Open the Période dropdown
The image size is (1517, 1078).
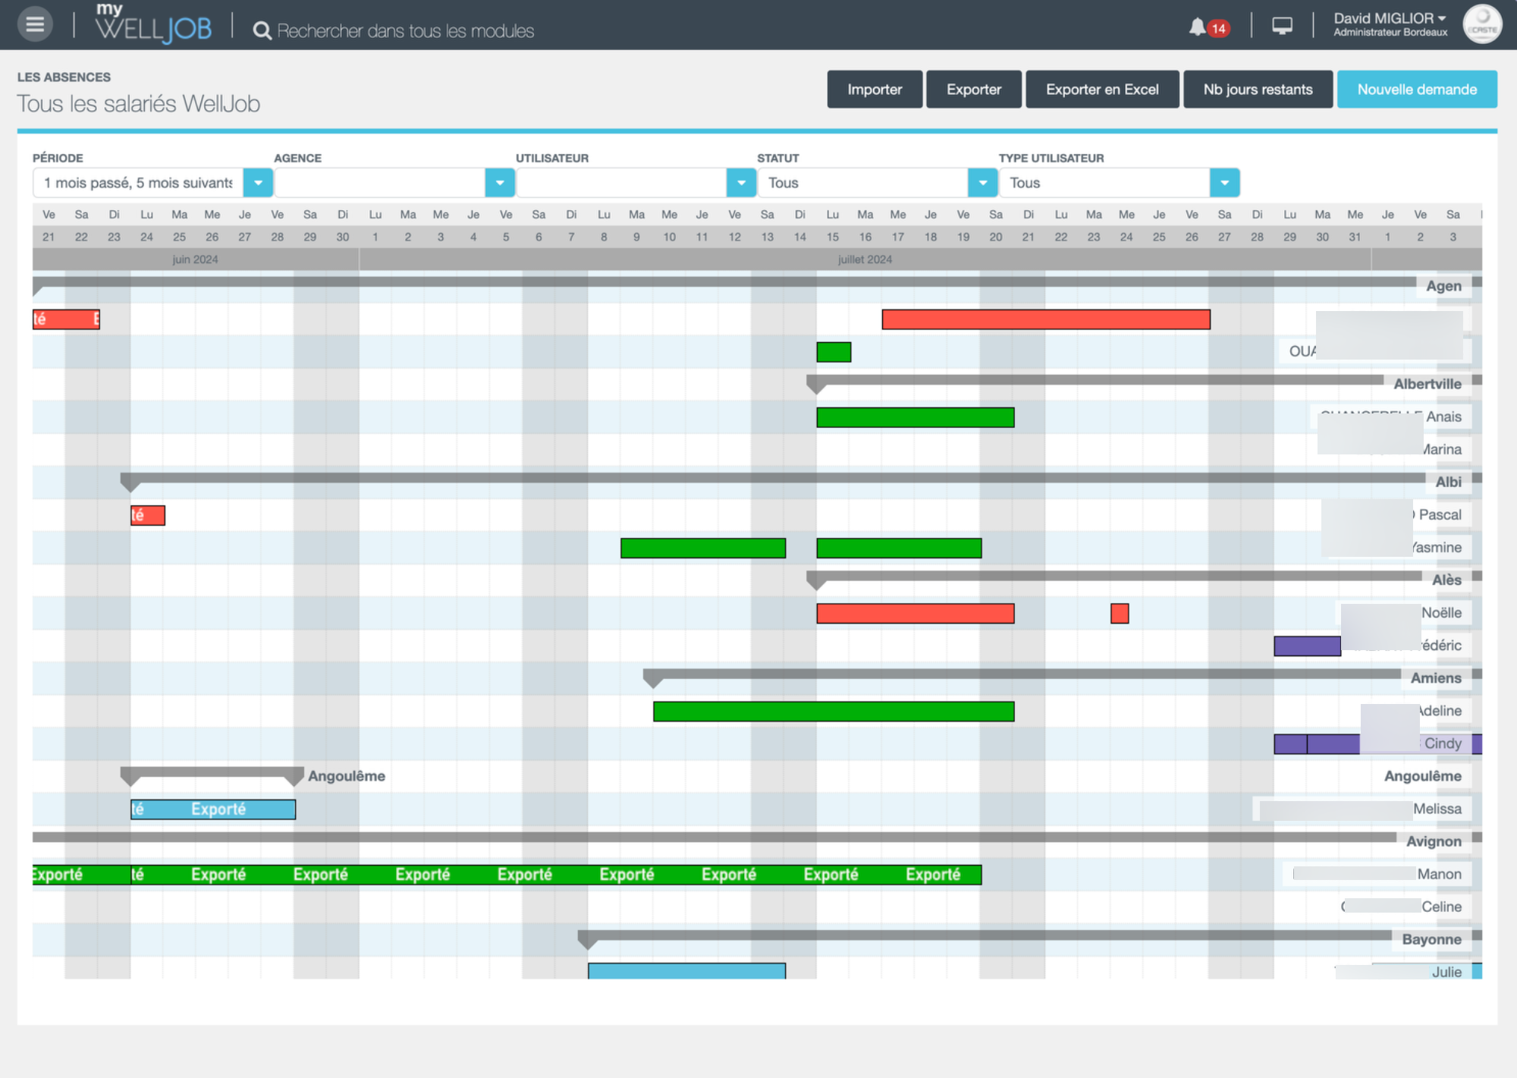tap(258, 183)
